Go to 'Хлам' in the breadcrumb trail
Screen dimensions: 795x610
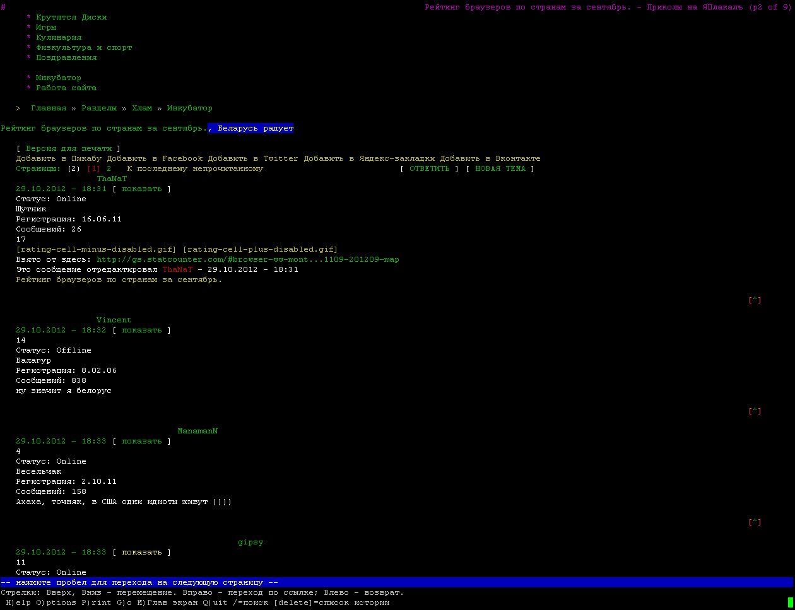click(x=142, y=108)
